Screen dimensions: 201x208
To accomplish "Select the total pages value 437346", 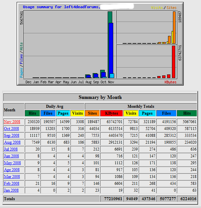I will pos(148,199).
